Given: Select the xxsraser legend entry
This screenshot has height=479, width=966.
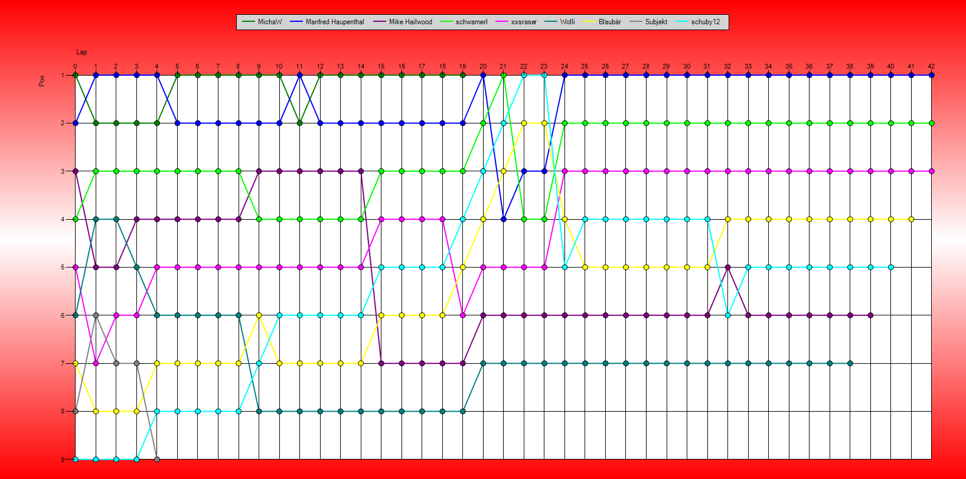Looking at the screenshot, I should point(516,22).
